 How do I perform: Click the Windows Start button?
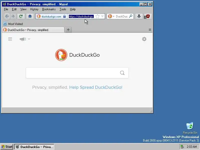click(7, 147)
